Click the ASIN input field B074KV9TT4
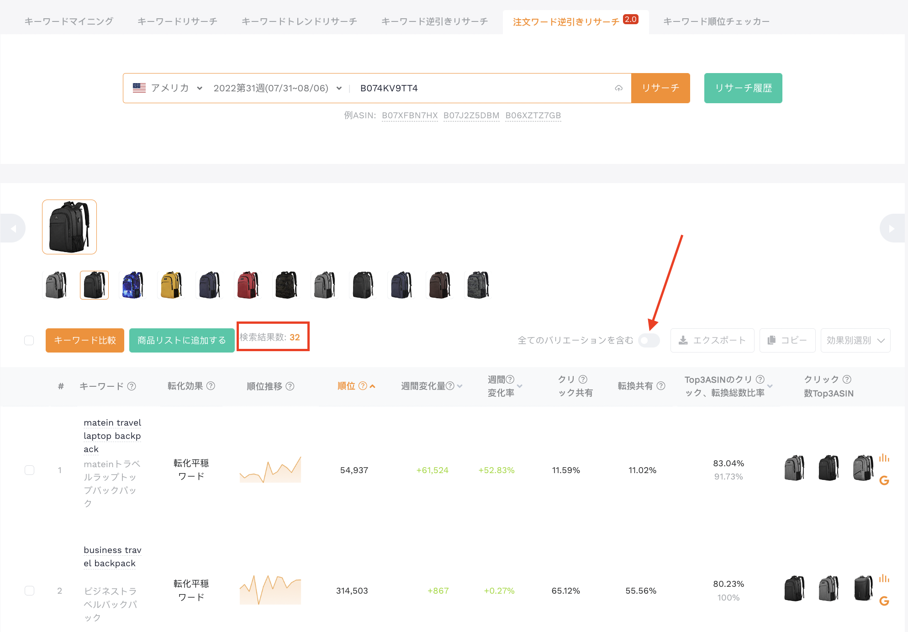This screenshot has height=632, width=908. tap(484, 88)
